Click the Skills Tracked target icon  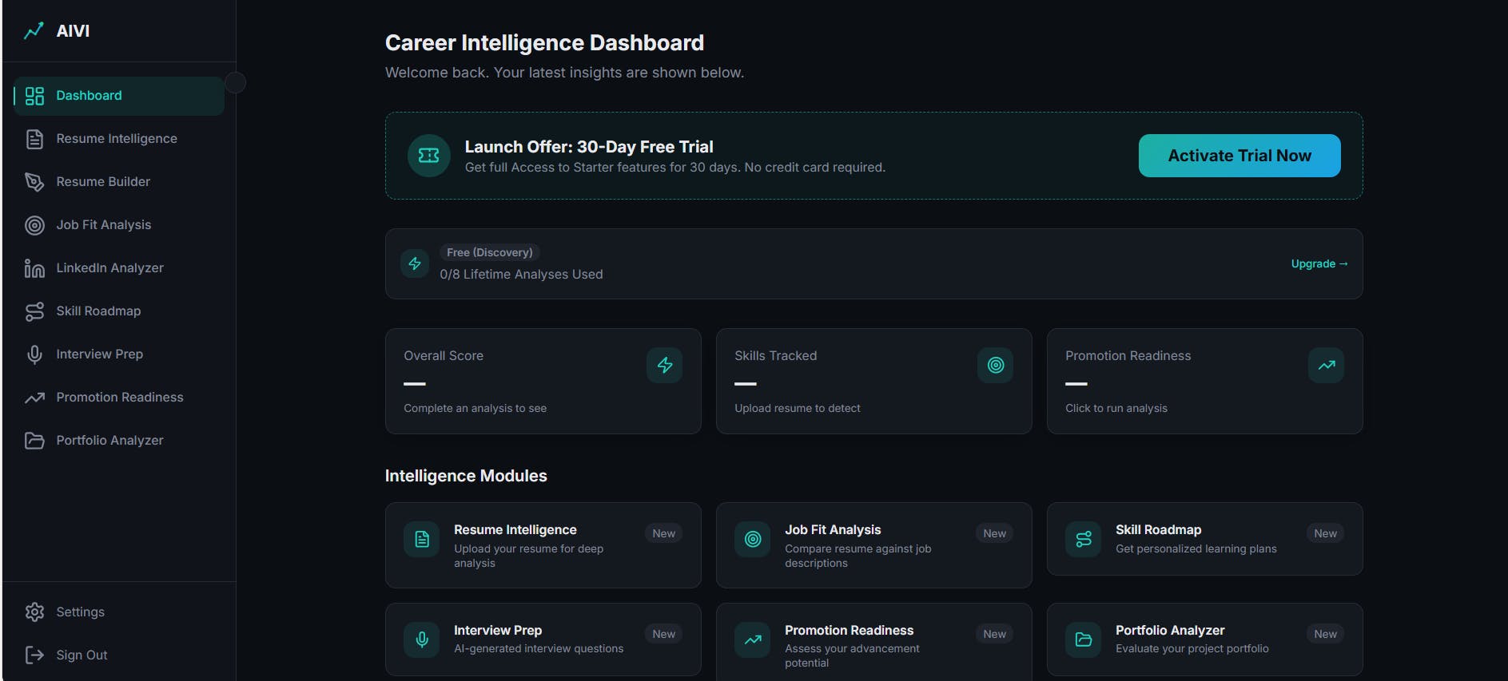pyautogui.click(x=996, y=366)
